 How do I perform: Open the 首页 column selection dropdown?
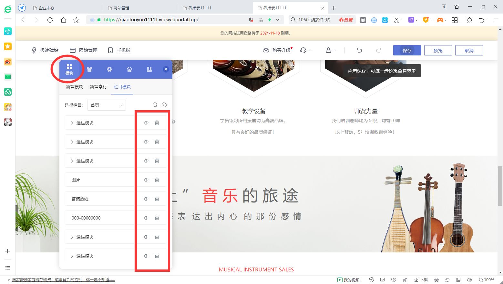tap(106, 105)
